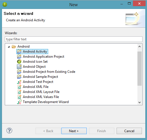
Task: Select Android XML Layout File label
Action: (x=41, y=92)
